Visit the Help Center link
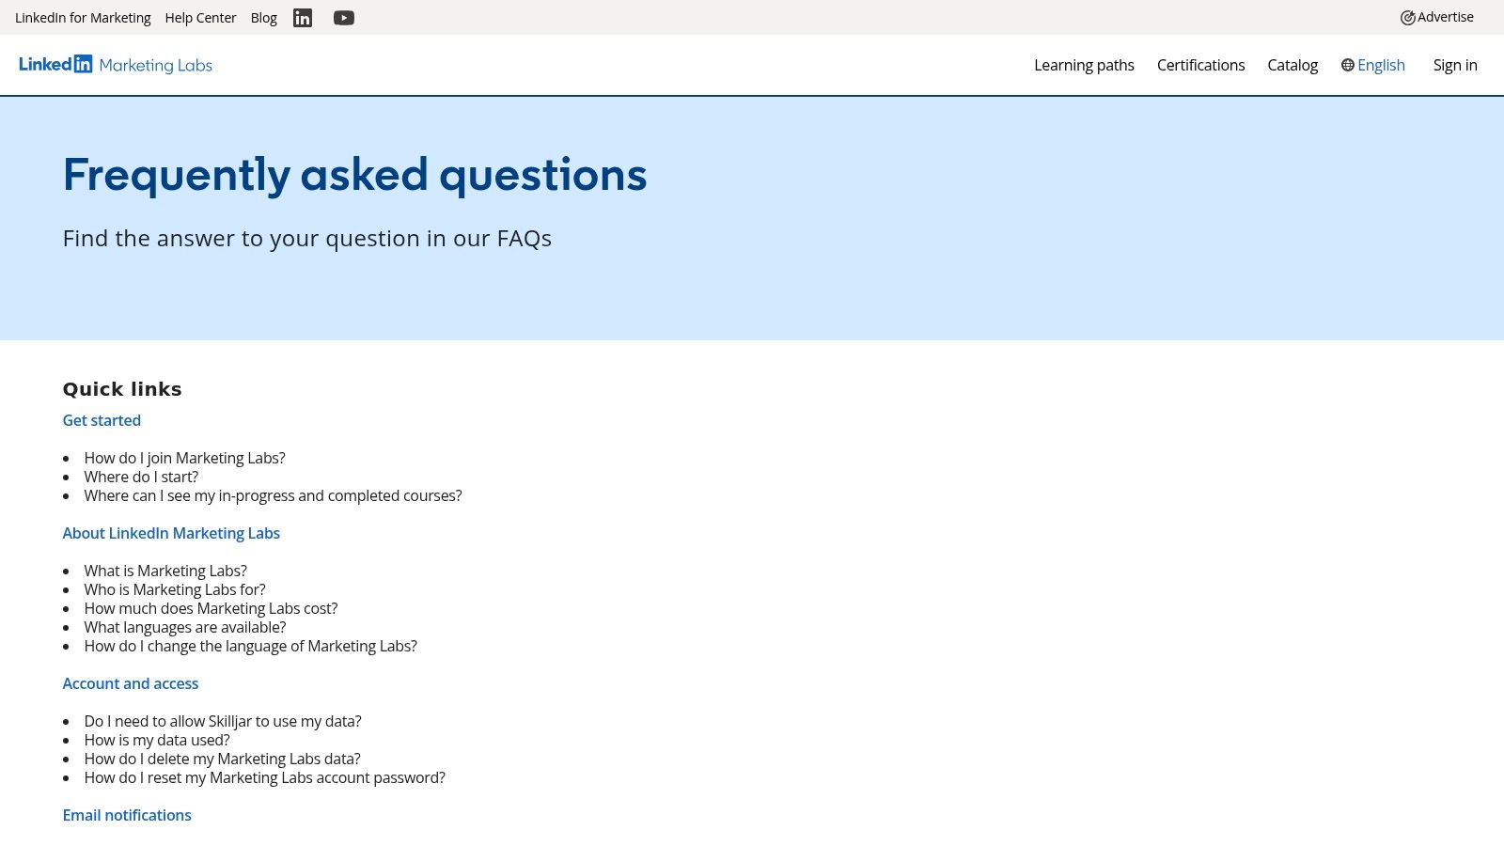 coord(200,18)
